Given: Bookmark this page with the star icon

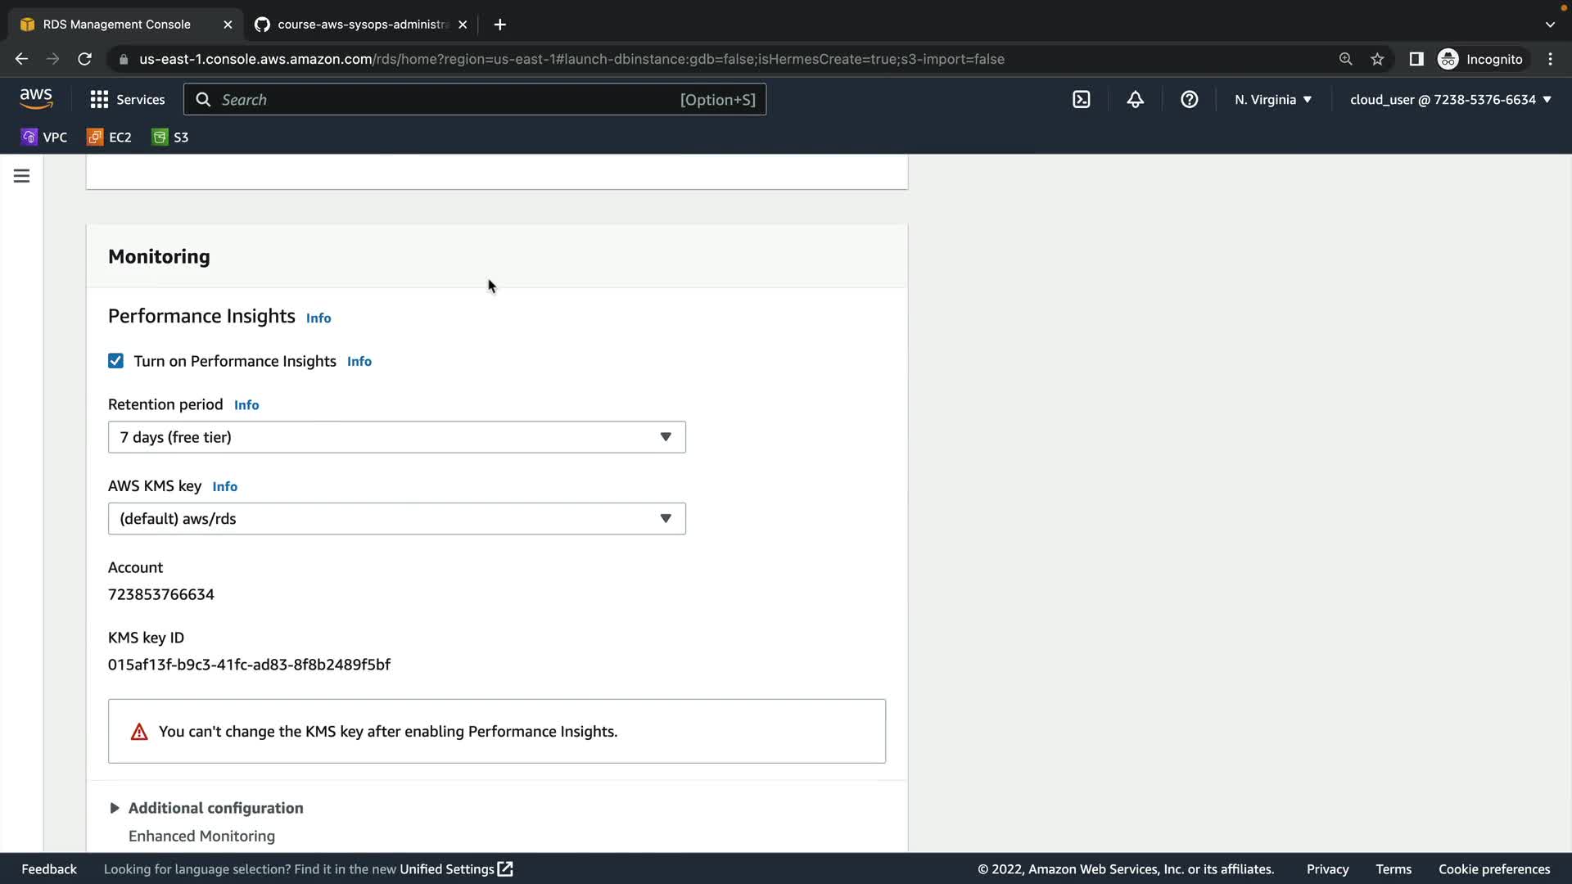Looking at the screenshot, I should tap(1377, 59).
